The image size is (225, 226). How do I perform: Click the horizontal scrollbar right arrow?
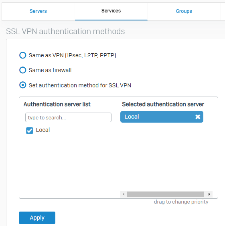click(209, 194)
